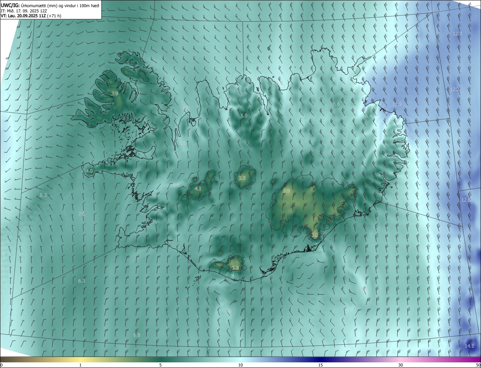Click the 6.4 value on the map
This screenshot has width=481, height=368.
tap(369, 116)
